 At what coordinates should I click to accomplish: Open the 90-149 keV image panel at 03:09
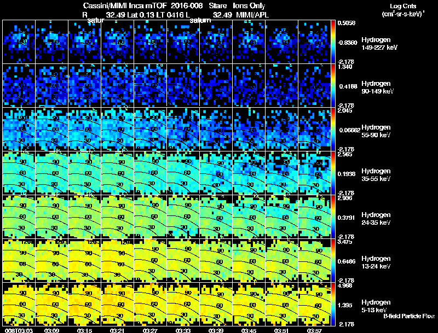[x=51, y=85]
